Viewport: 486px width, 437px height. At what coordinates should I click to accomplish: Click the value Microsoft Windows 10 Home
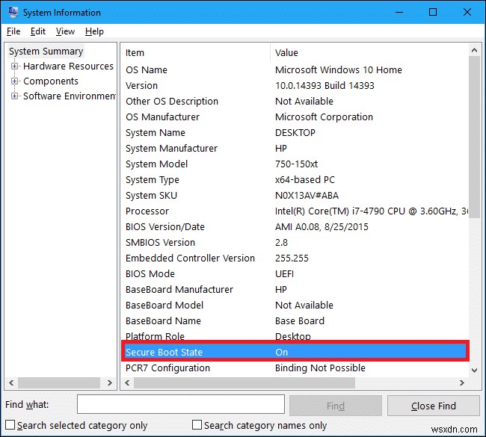[339, 70]
